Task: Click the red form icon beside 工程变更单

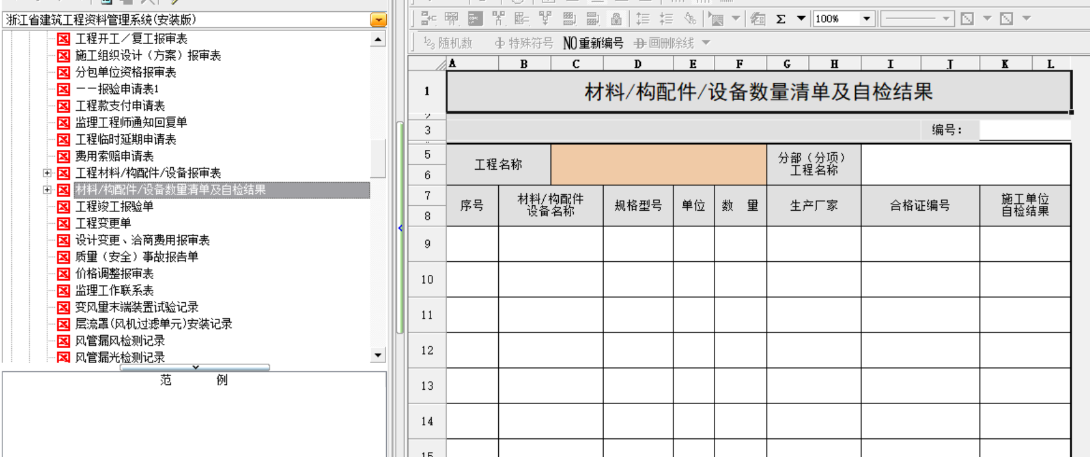Action: click(x=64, y=223)
